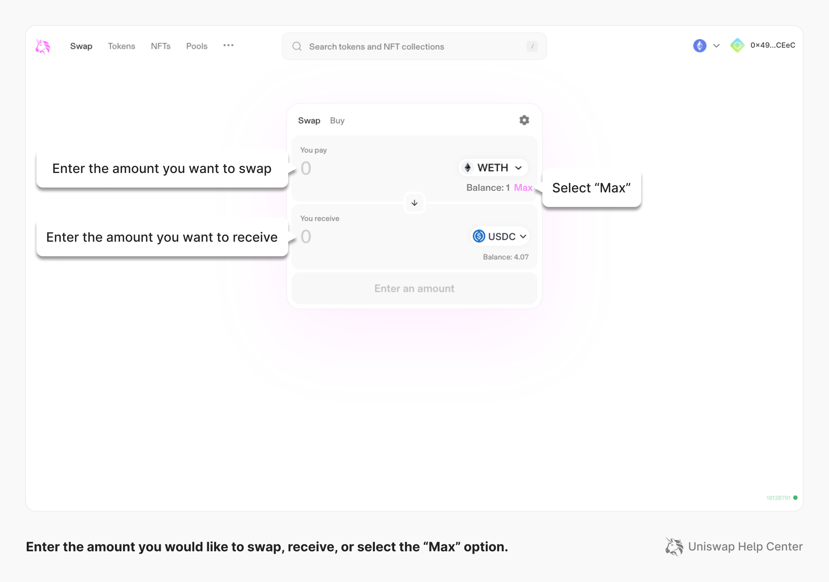
Task: Focus the Search tokens and NFT collections field
Action: pyautogui.click(x=414, y=46)
